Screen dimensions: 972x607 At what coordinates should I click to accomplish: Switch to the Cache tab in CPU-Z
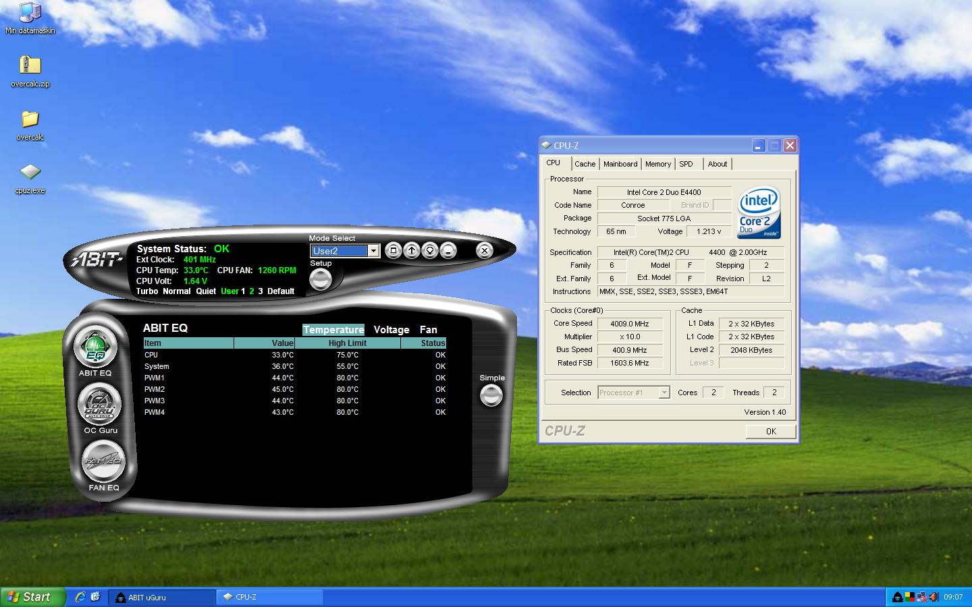click(x=585, y=164)
